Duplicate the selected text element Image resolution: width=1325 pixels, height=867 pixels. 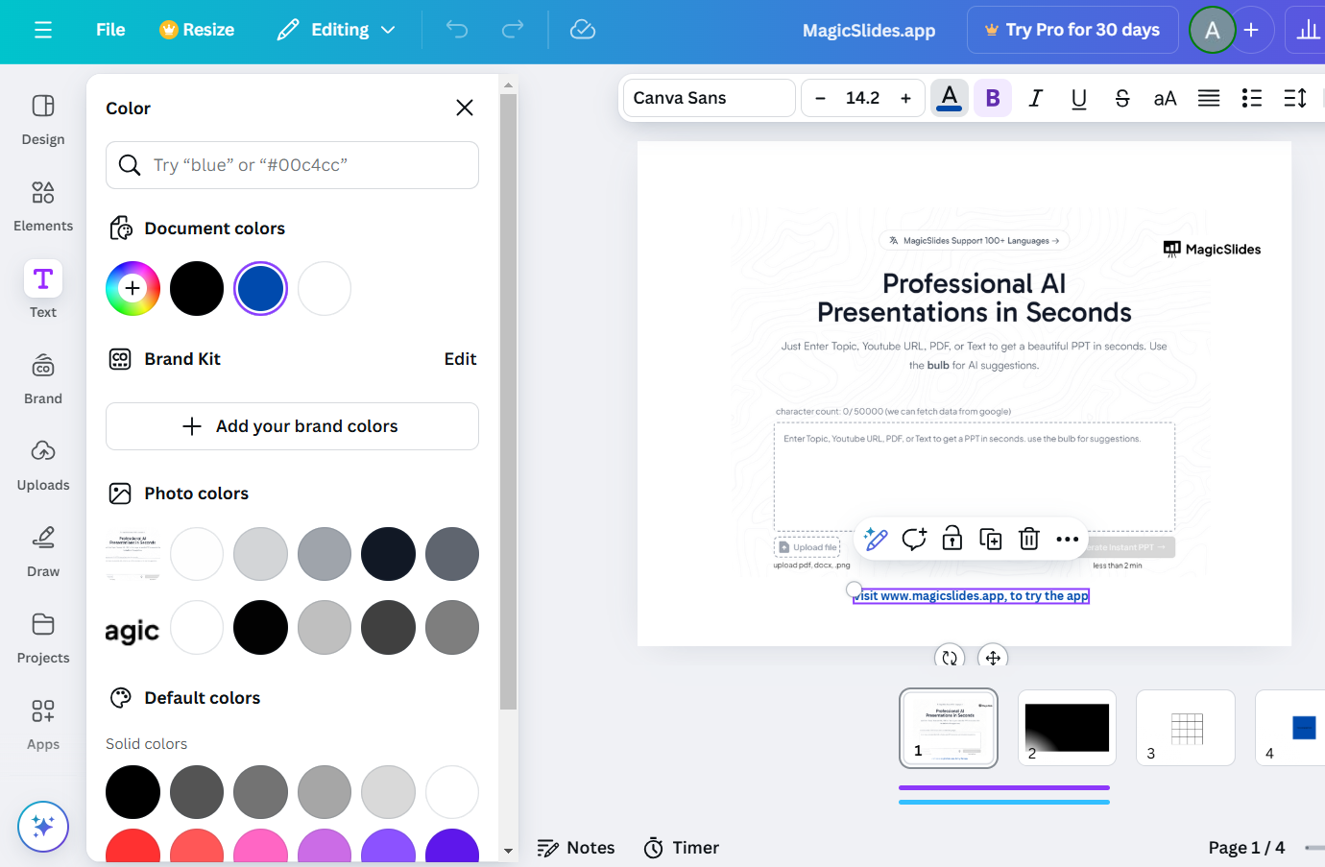click(991, 540)
